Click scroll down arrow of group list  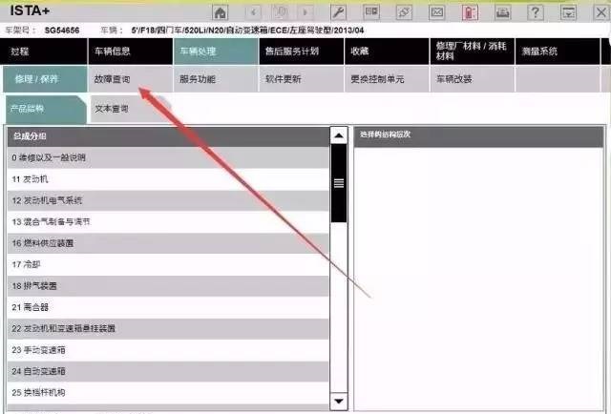pos(339,401)
